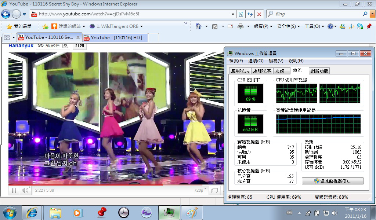
Task: Open the clock application taskbar icon
Action: (124, 213)
